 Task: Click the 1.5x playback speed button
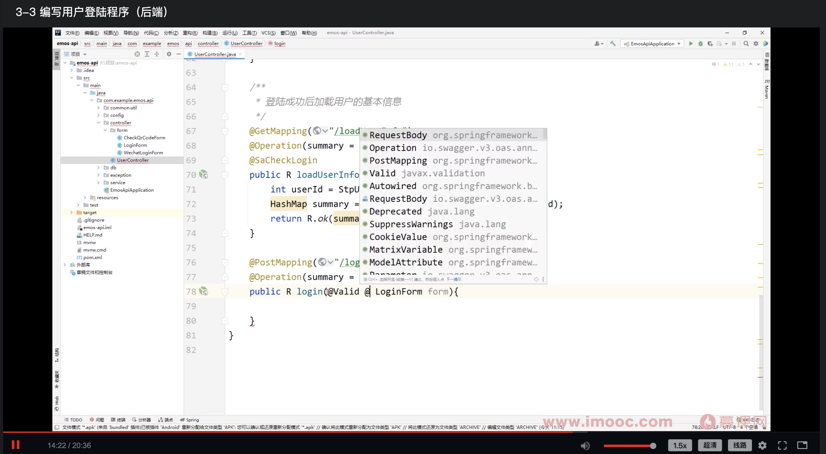(680, 445)
